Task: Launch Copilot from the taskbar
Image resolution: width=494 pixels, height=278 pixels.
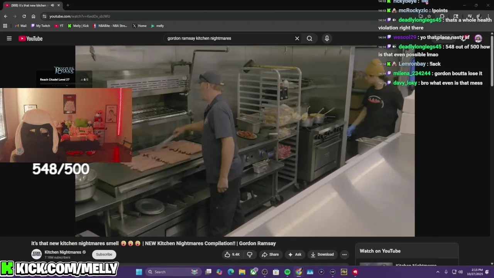Action: coord(220,272)
